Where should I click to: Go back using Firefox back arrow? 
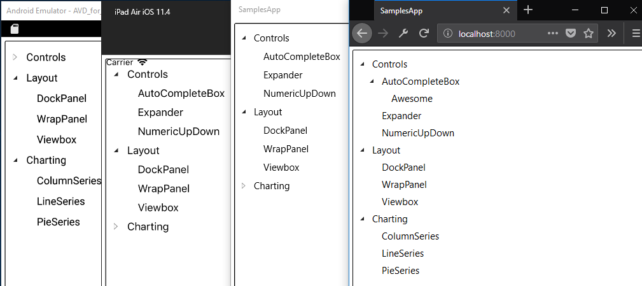(x=362, y=33)
